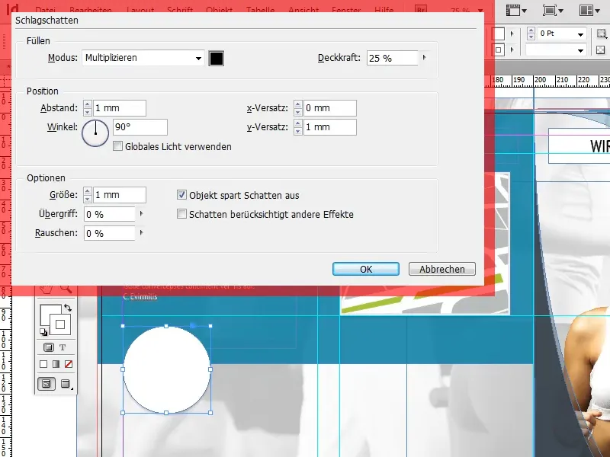This screenshot has width=610, height=457.
Task: Apply gradient icon in toolbox
Action: pos(56,364)
